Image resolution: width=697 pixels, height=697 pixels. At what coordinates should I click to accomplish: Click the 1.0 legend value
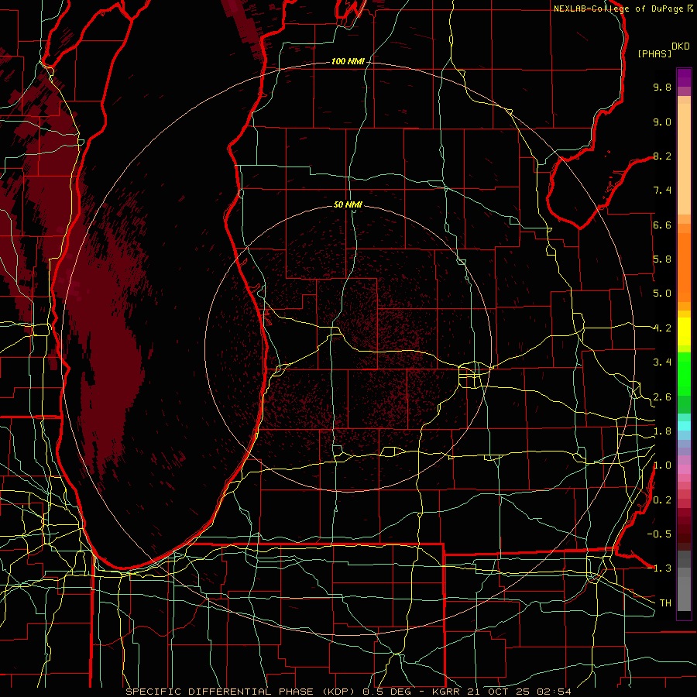click(x=662, y=465)
